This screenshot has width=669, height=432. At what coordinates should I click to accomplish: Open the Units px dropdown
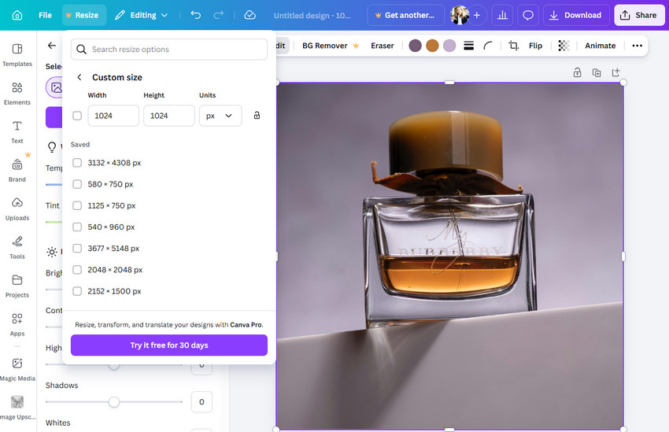coord(220,116)
